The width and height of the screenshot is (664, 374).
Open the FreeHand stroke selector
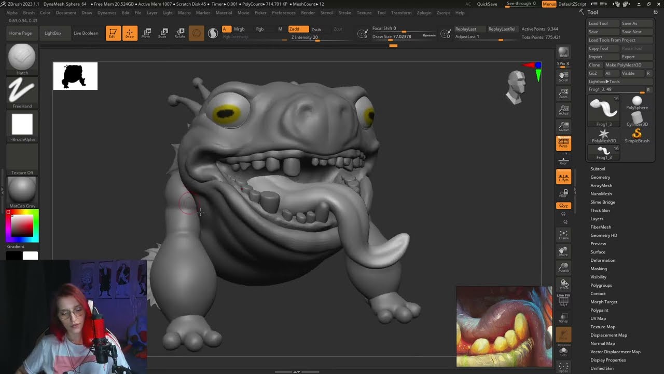point(22,92)
